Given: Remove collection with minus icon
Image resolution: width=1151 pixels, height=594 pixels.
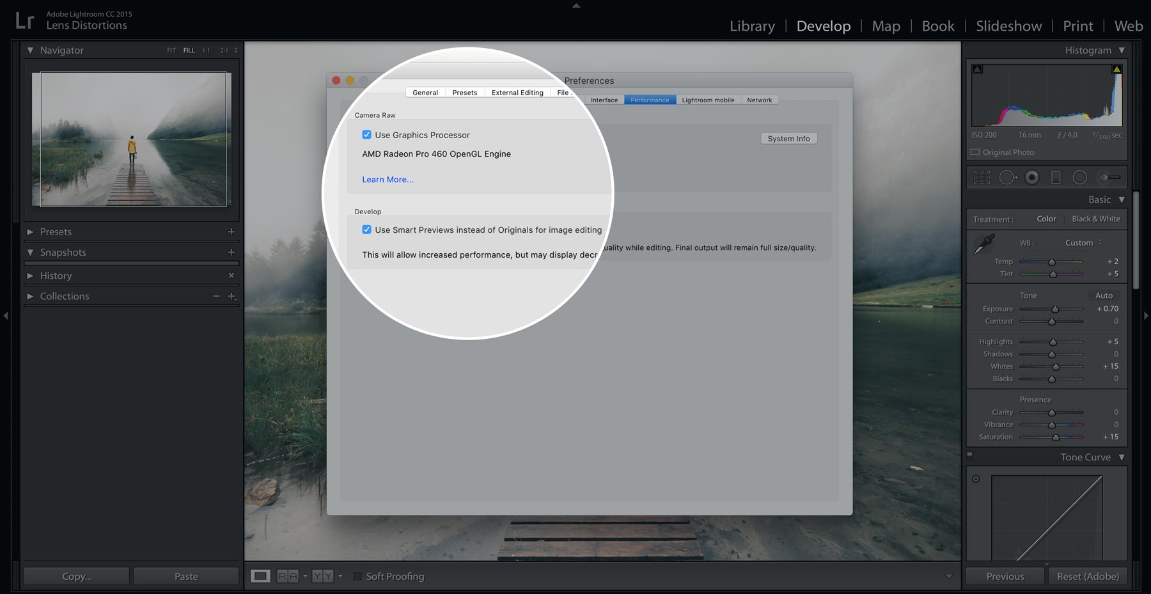Looking at the screenshot, I should pos(216,296).
